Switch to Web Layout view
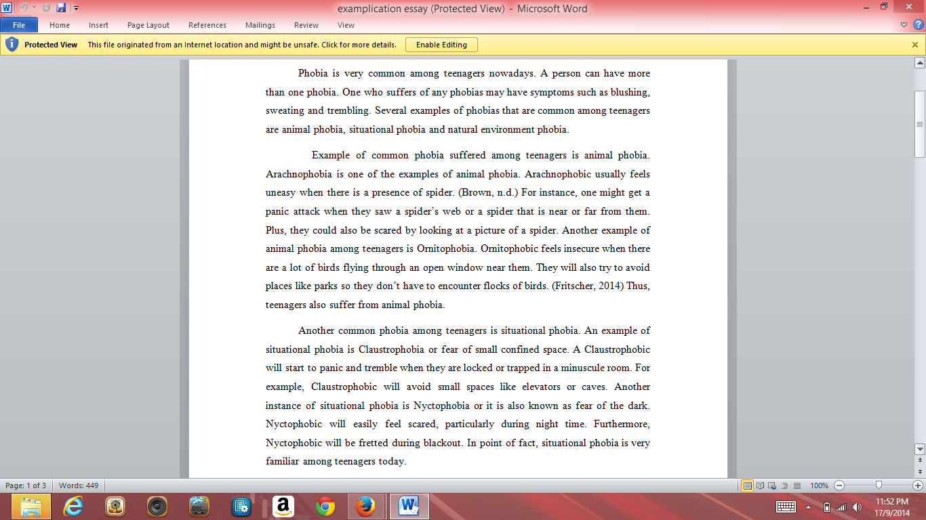 click(773, 485)
